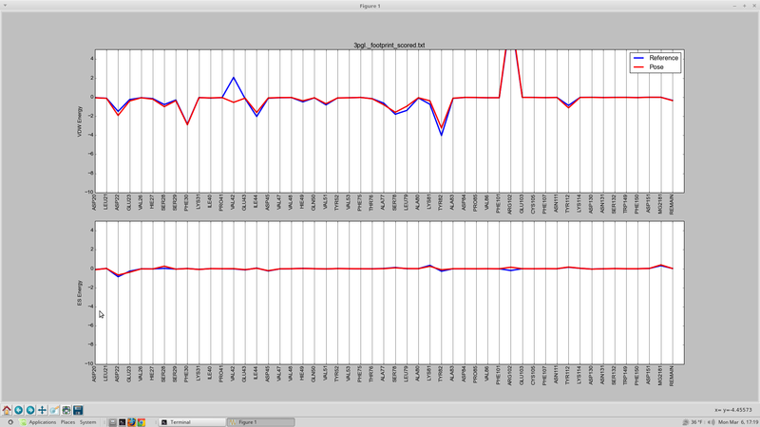
Task: Open the Places menu
Action: (67, 422)
